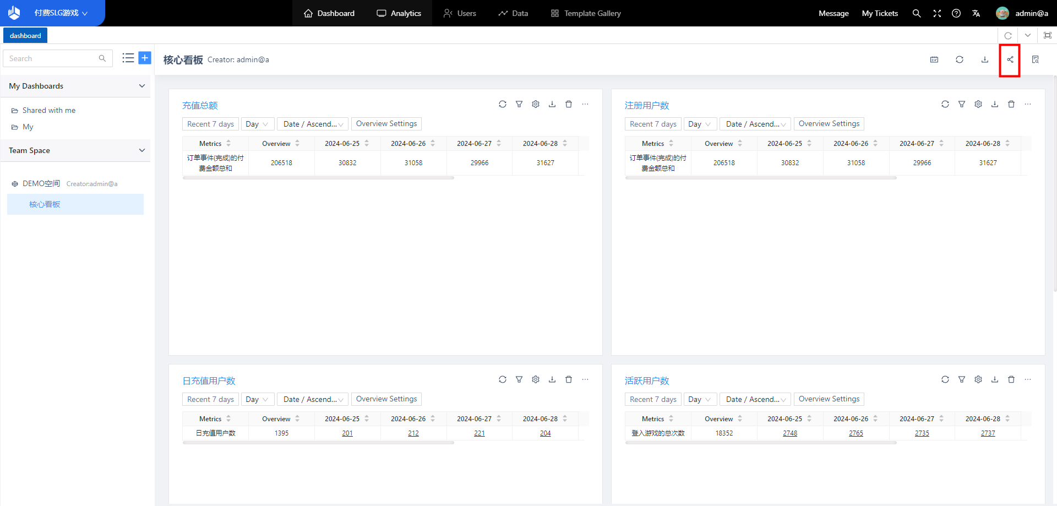Delete the 日充值用户数 card via trash icon
Screen dimensions: 1057x506
pyautogui.click(x=568, y=379)
